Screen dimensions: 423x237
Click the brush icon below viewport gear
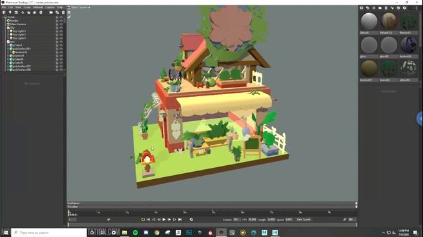pyautogui.click(x=69, y=17)
